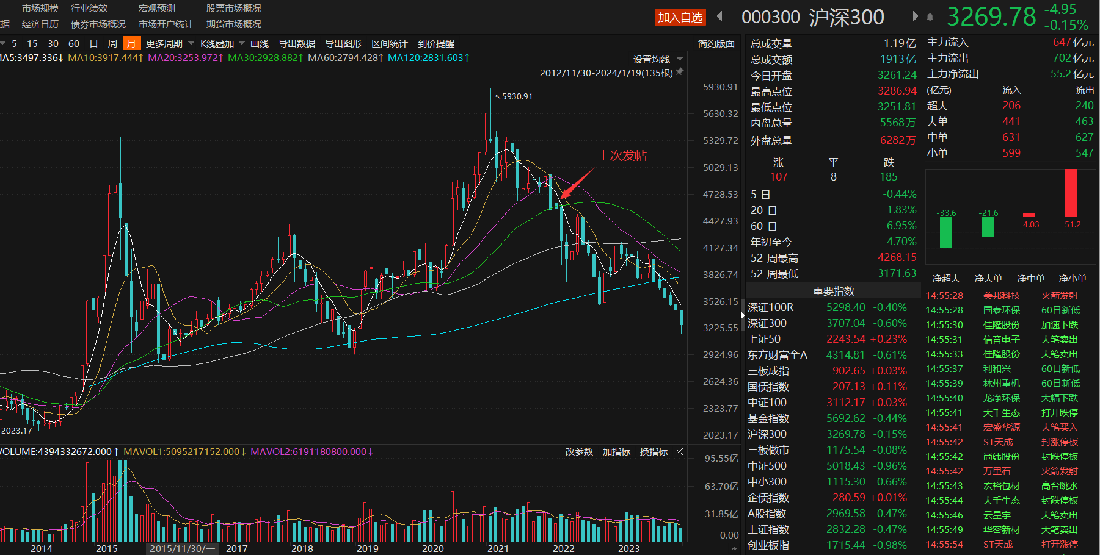
Task: Click the 重要指数 section header
Action: point(833,291)
